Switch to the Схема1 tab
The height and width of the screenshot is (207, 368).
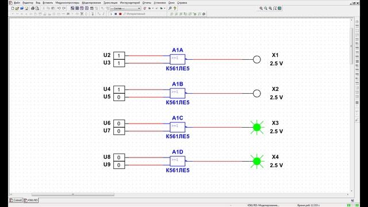(x=16, y=200)
